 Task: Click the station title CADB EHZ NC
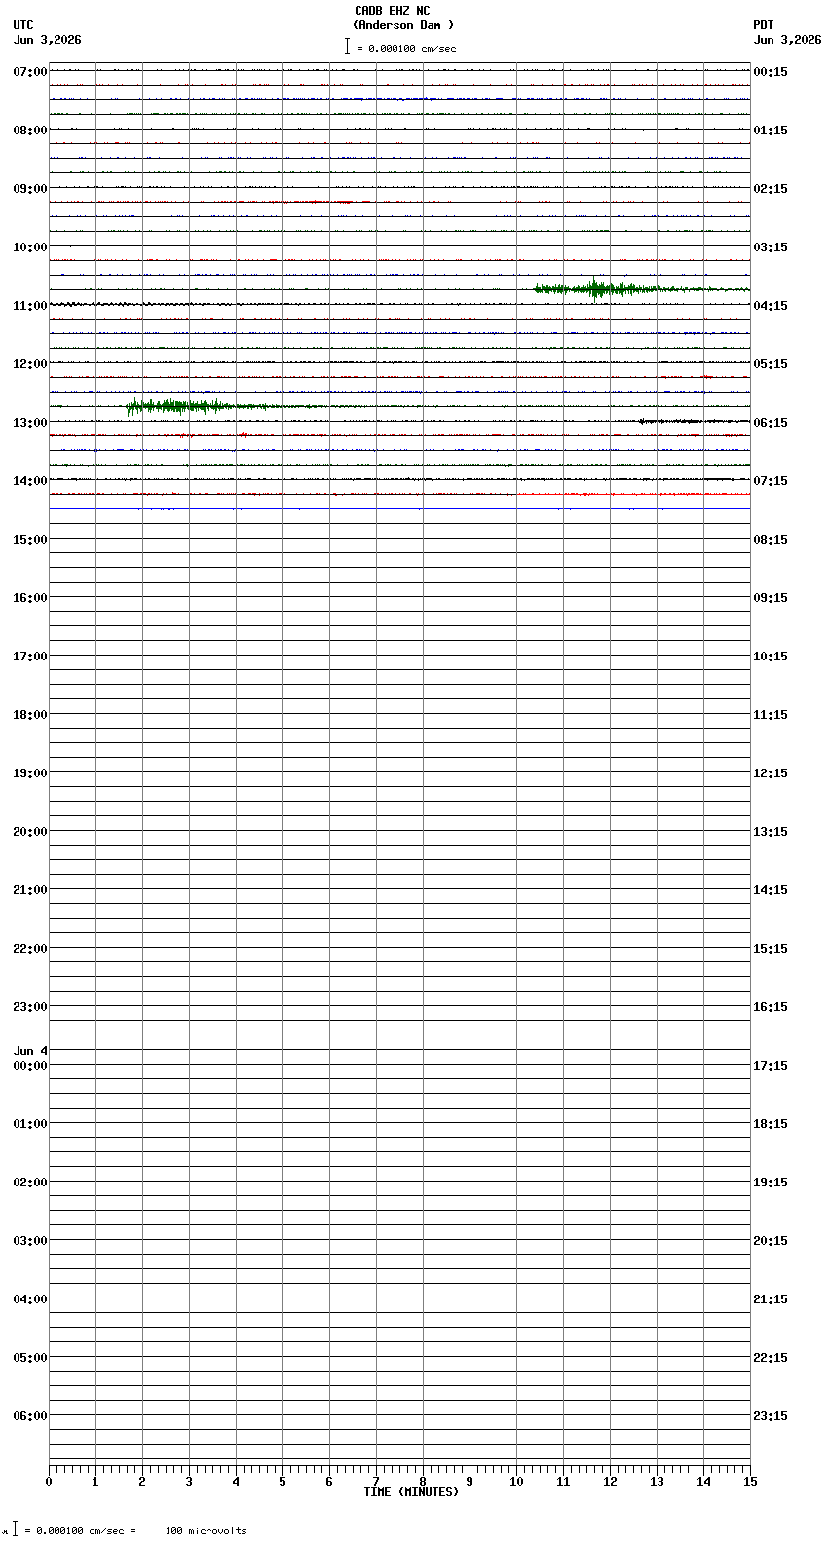[392, 11]
